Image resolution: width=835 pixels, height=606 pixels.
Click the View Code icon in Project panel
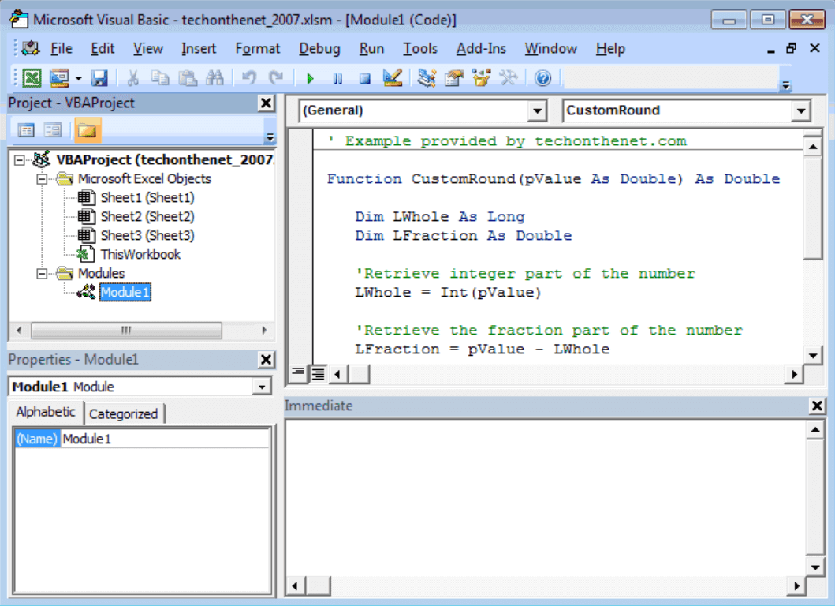pyautogui.click(x=26, y=129)
